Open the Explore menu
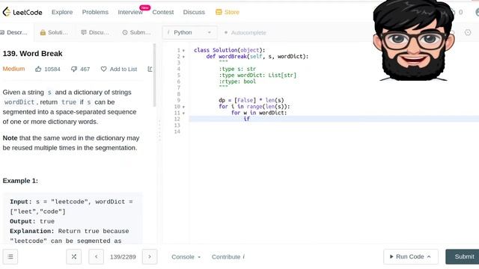Viewport: 479px width, 269px height. 62,12
